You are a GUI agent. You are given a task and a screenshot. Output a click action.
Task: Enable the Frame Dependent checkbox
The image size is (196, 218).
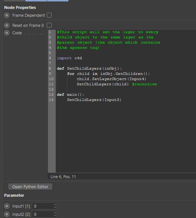coord(49,15)
